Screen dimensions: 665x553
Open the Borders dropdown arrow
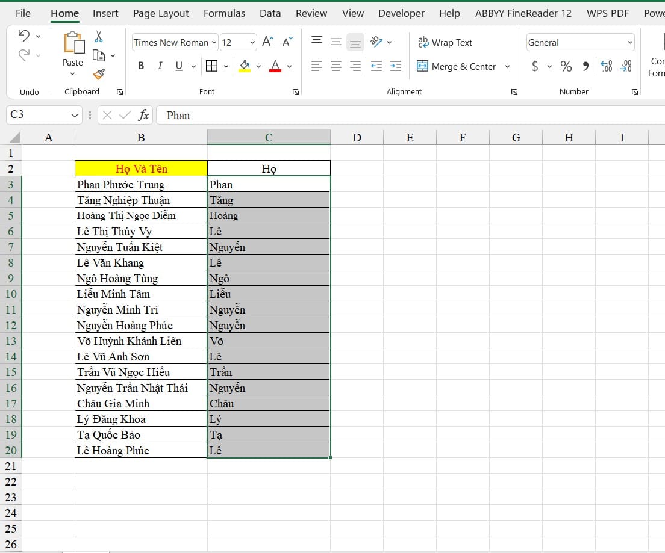click(226, 66)
